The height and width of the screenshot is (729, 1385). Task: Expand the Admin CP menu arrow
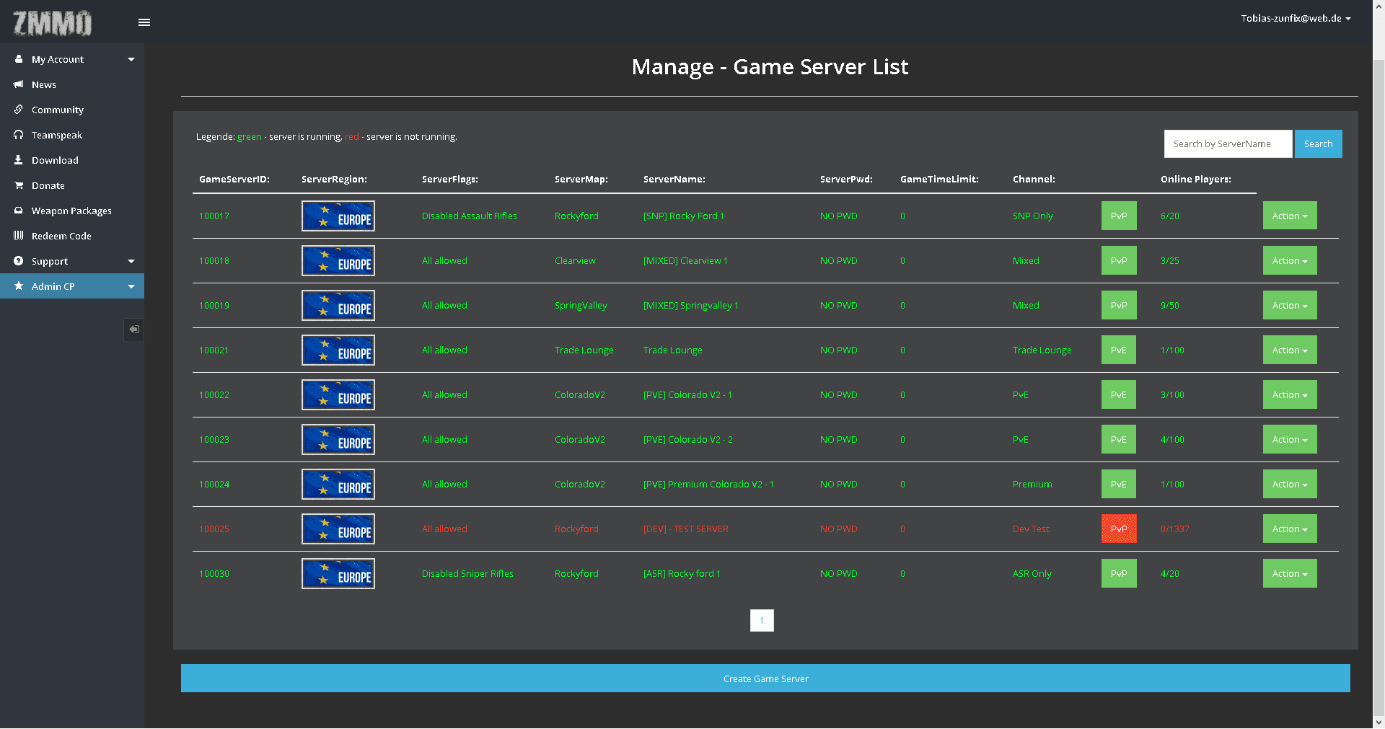131,286
